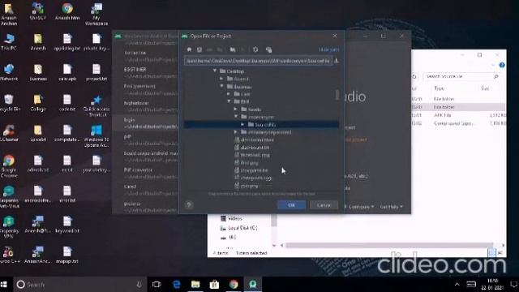This screenshot has width=519, height=292.
Task: Click the taskbar Search box
Action: (79, 285)
